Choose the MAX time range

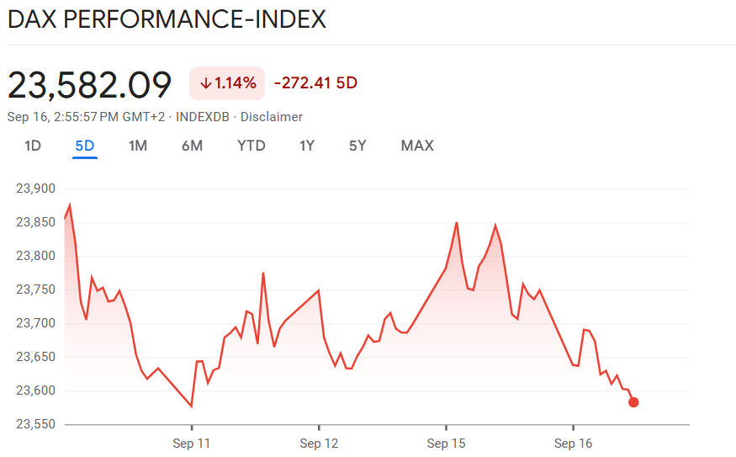(x=417, y=146)
